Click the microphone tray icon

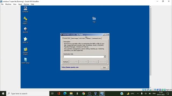click(142, 94)
